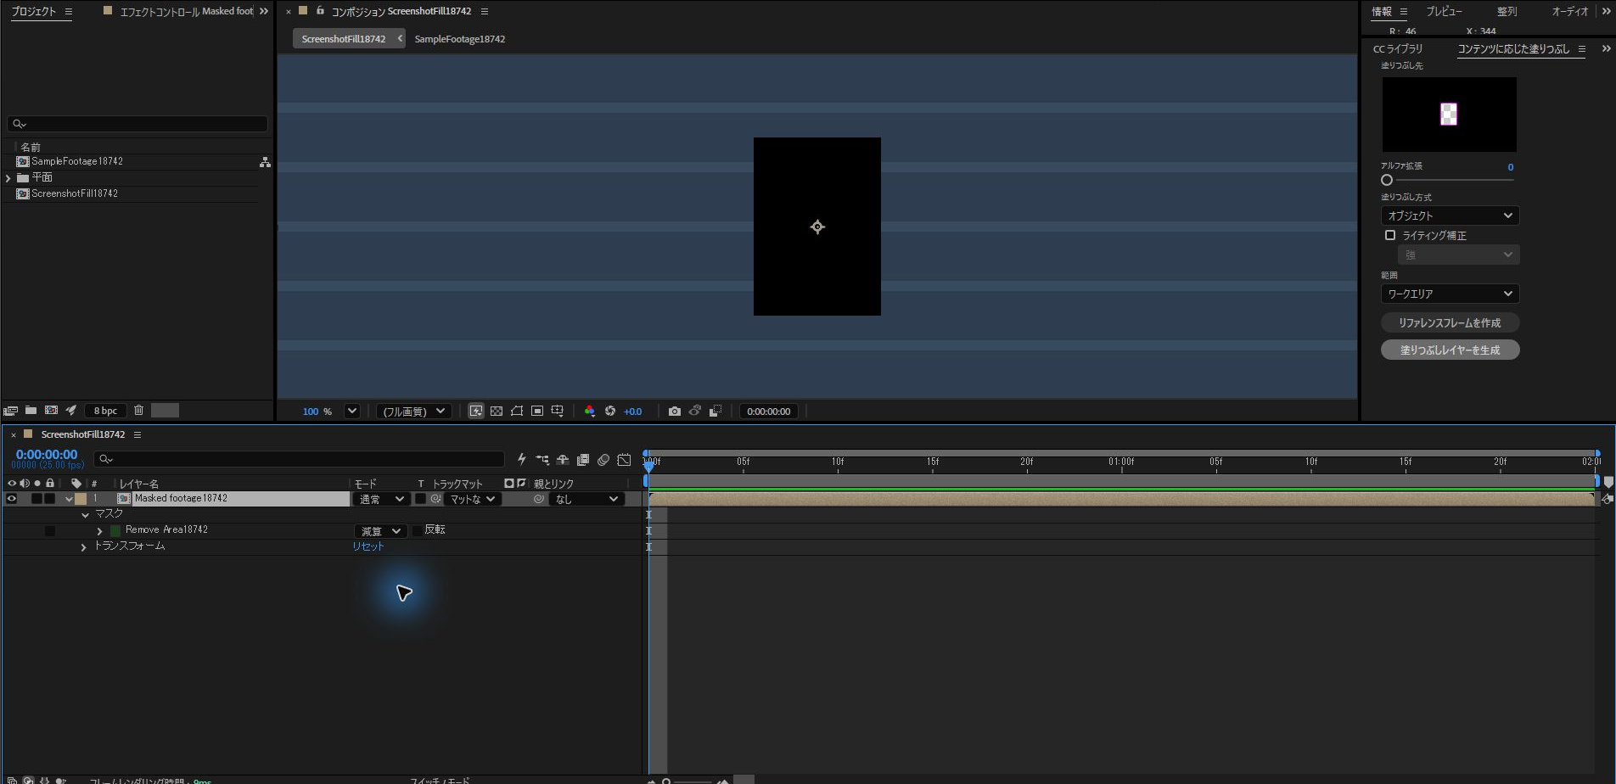Open the プレビュー panel tab
Viewport: 1616px width, 784px height.
tap(1444, 12)
